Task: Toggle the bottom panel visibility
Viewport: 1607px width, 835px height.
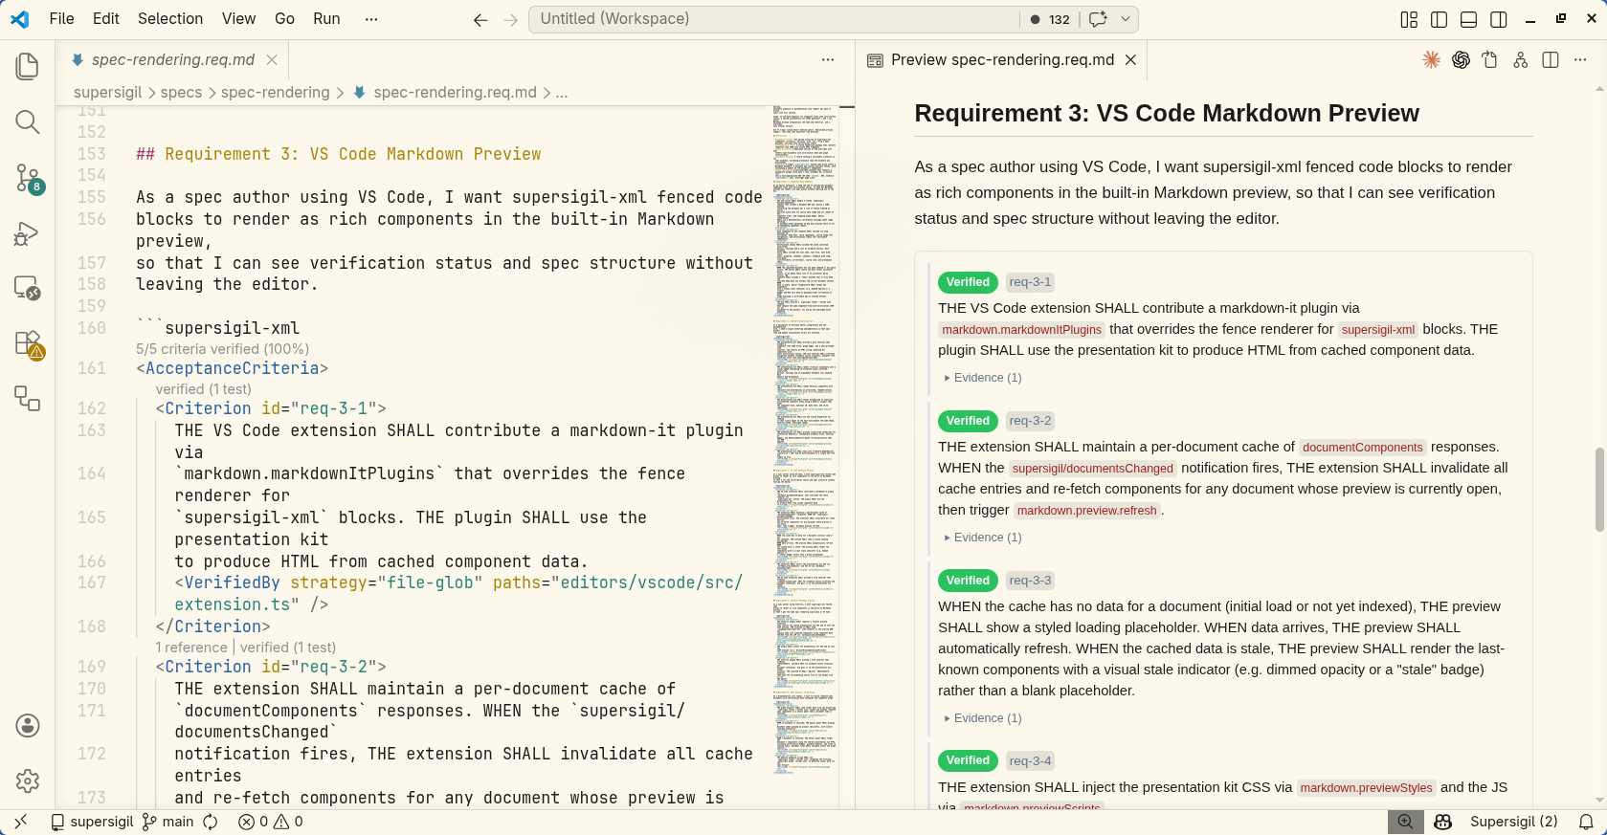Action: pyautogui.click(x=1468, y=19)
